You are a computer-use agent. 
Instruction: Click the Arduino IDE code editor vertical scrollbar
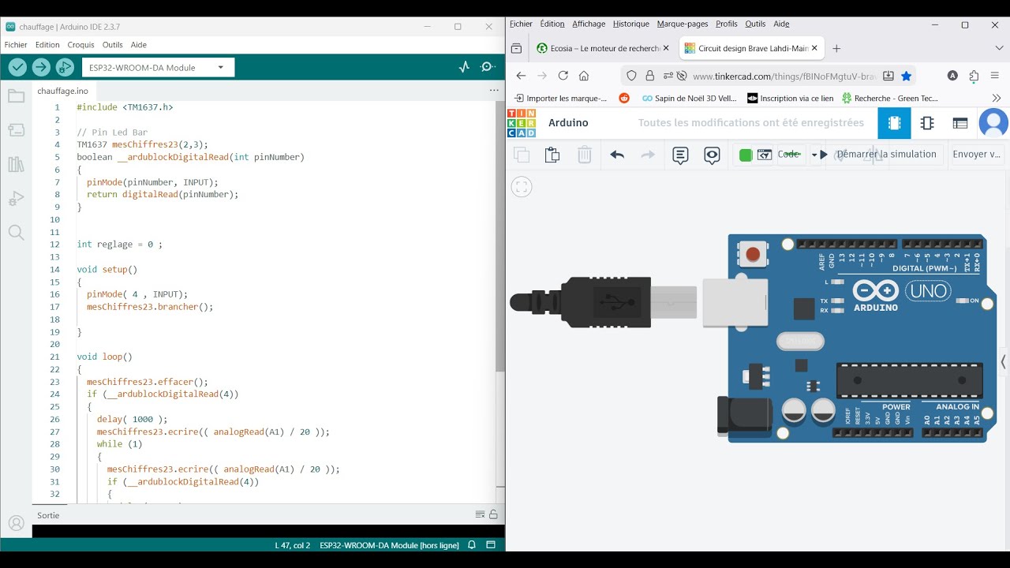(499, 236)
